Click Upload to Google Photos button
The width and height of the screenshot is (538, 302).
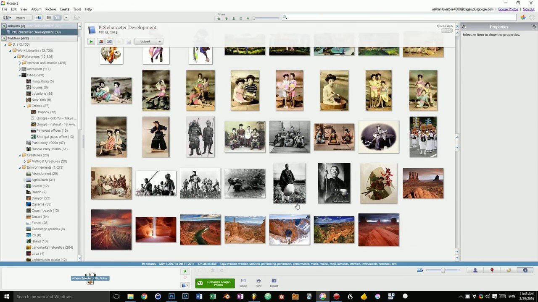pyautogui.click(x=215, y=283)
